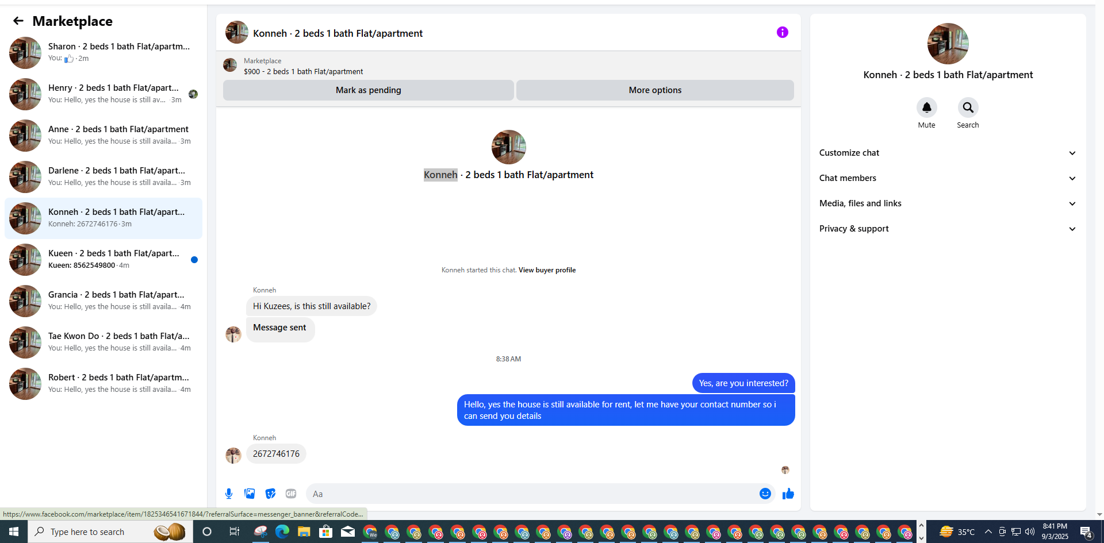The image size is (1104, 543).
Task: Open Anne's conversation in the chat list
Action: [103, 136]
